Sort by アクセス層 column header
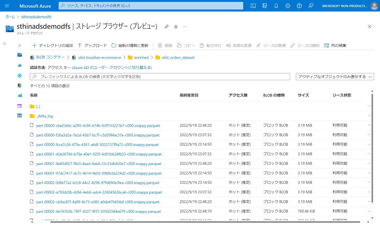The height and width of the screenshot is (231, 380). [238, 95]
